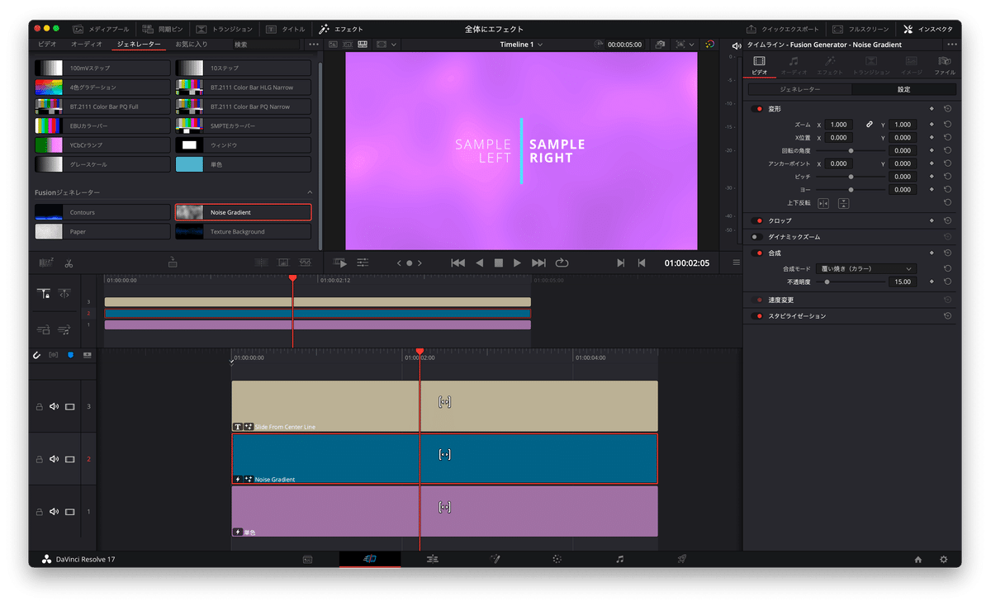This screenshot has width=991, height=606.
Task: Toggle the インスペクタ panel
Action: (x=927, y=29)
